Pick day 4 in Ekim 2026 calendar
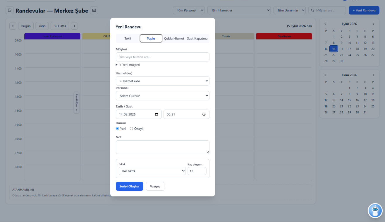 click(373, 88)
